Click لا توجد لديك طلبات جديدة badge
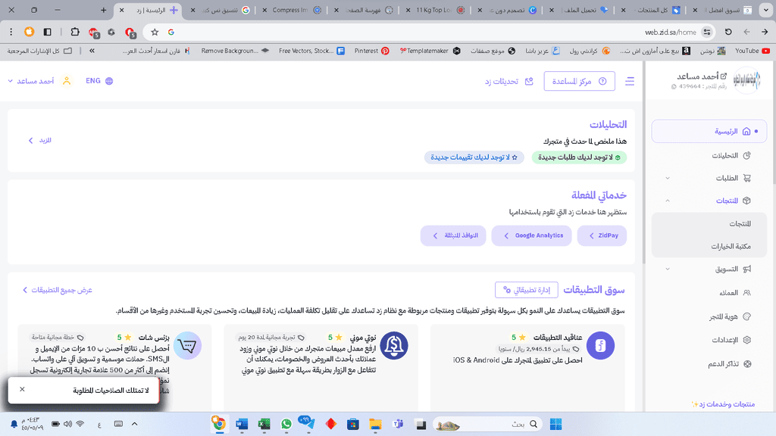The height and width of the screenshot is (436, 776). 579,157
